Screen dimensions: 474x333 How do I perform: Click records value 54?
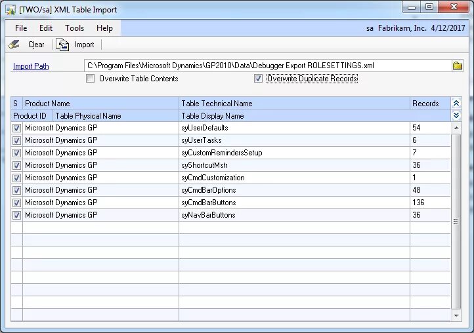click(x=416, y=128)
